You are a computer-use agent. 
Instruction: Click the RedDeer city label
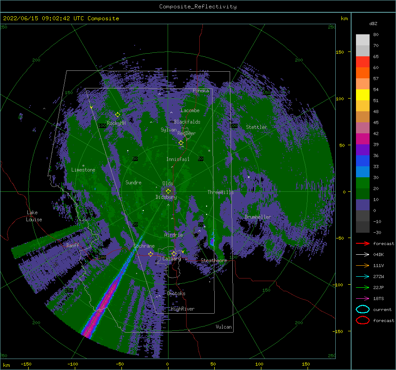click(187, 133)
